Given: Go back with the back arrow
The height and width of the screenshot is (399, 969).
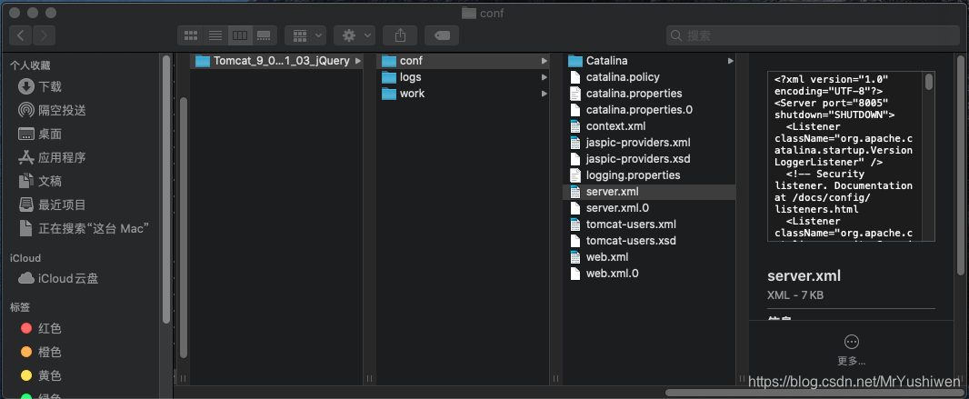Looking at the screenshot, I should (x=21, y=35).
